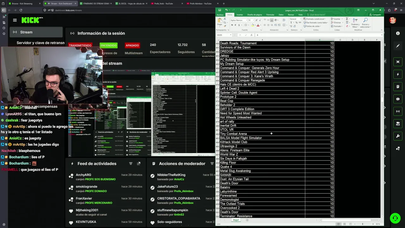The width and height of the screenshot is (405, 228).
Task: Apply underline (S) formatting in Excel
Action: tap(239, 25)
